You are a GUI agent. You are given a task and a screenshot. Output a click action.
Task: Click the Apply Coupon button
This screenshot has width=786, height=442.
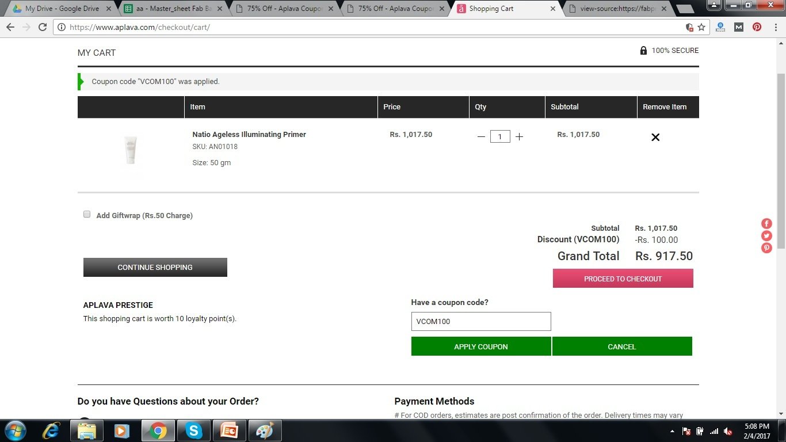pyautogui.click(x=481, y=346)
